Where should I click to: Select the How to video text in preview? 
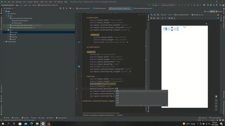click(x=172, y=29)
